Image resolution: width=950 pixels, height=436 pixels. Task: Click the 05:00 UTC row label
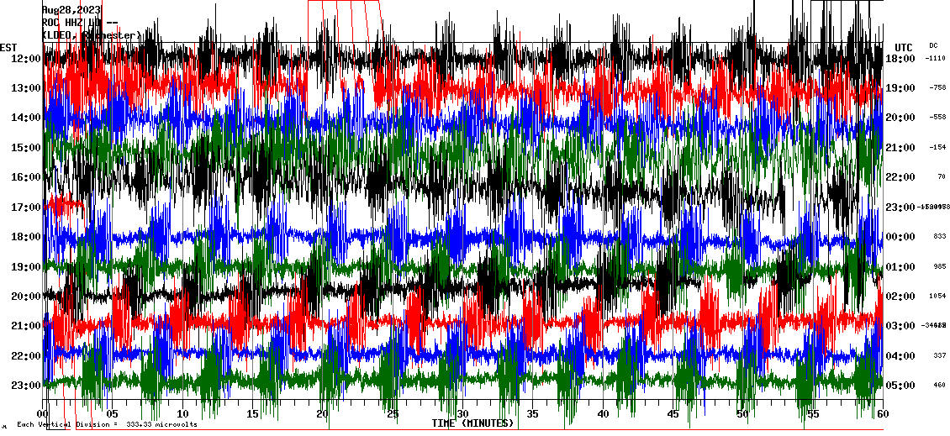tap(901, 385)
